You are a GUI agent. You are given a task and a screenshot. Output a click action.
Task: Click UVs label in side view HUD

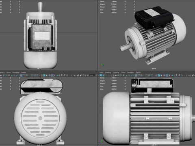(102, 89)
